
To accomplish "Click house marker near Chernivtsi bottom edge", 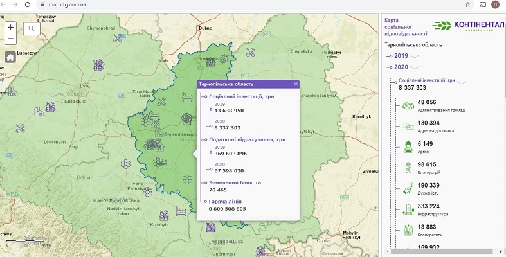I will (x=260, y=251).
